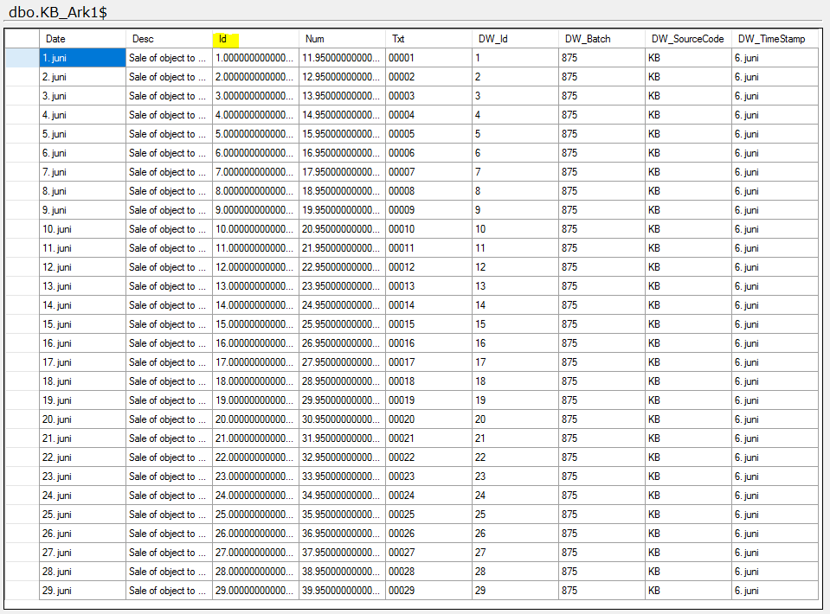The width and height of the screenshot is (830, 614).
Task: Select the Num cell '16.95000000000...'
Action: tap(343, 153)
